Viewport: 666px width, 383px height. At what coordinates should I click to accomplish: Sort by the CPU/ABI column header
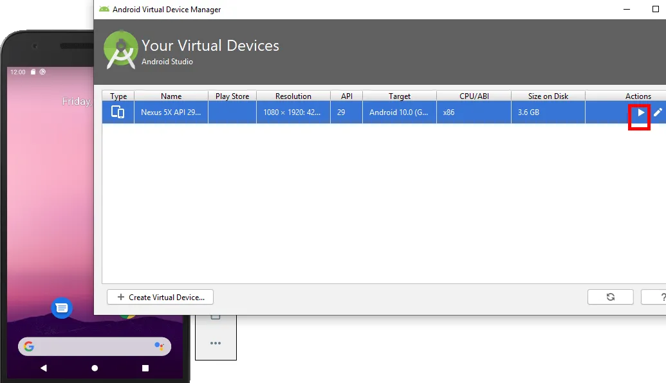click(x=474, y=96)
